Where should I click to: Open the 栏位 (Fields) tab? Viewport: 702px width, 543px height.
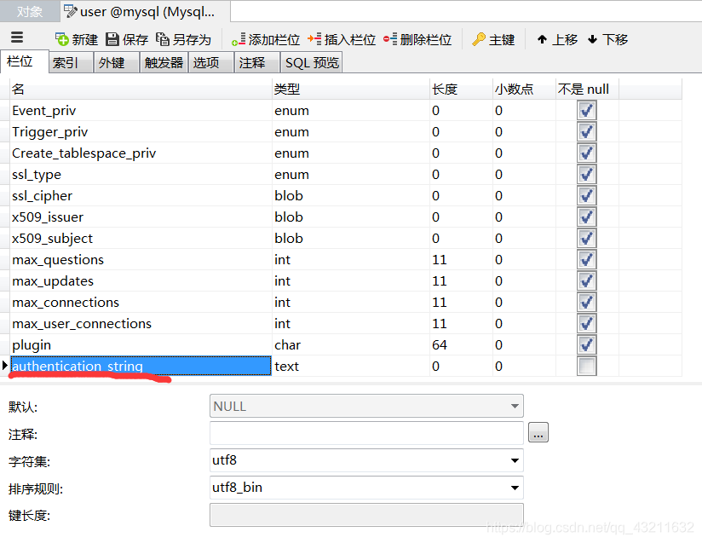pos(24,61)
